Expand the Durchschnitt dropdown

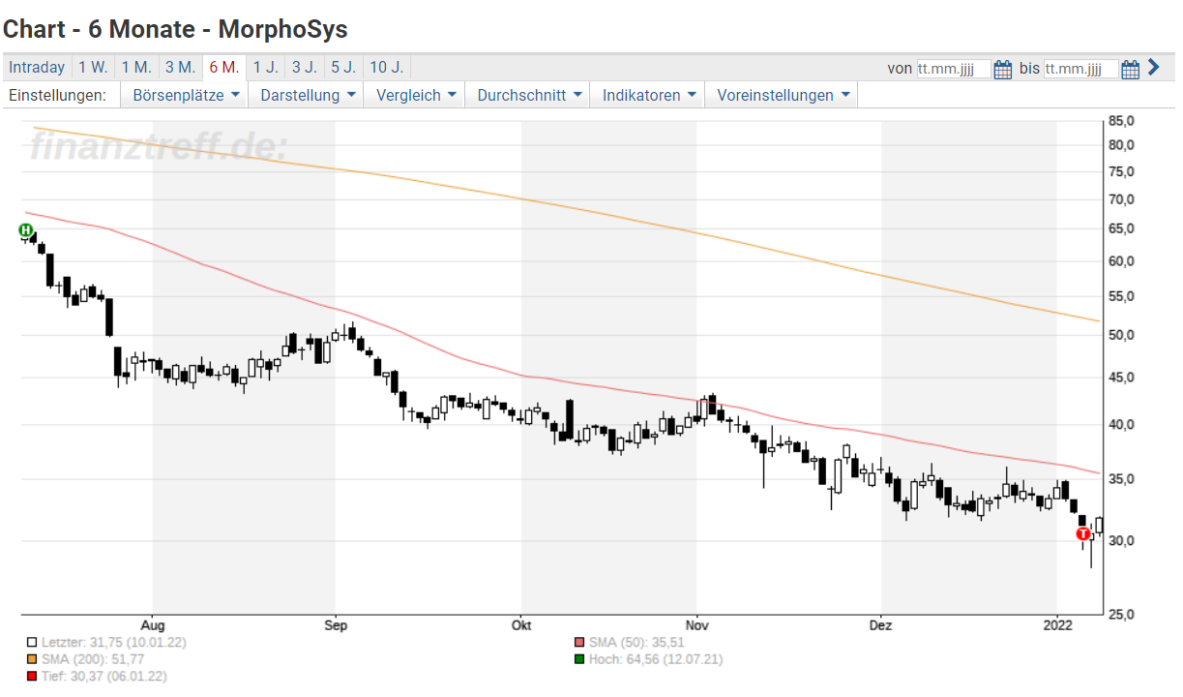[528, 95]
